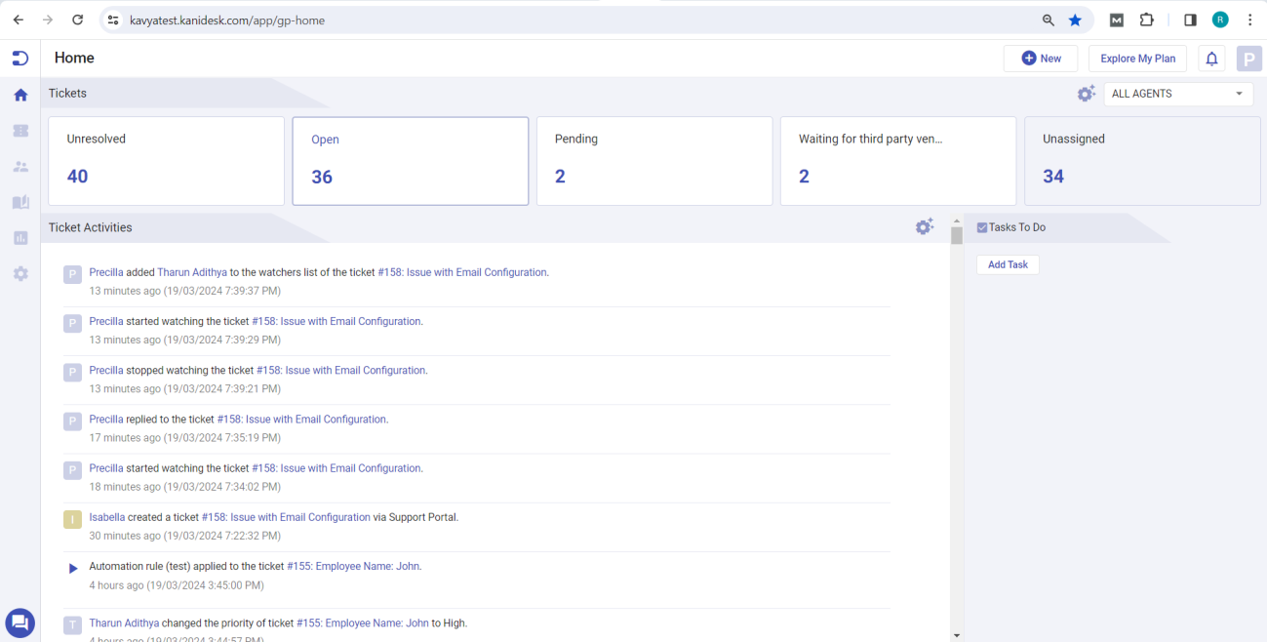
Task: Select the Tickets icon in the sidebar
Action: click(x=20, y=130)
